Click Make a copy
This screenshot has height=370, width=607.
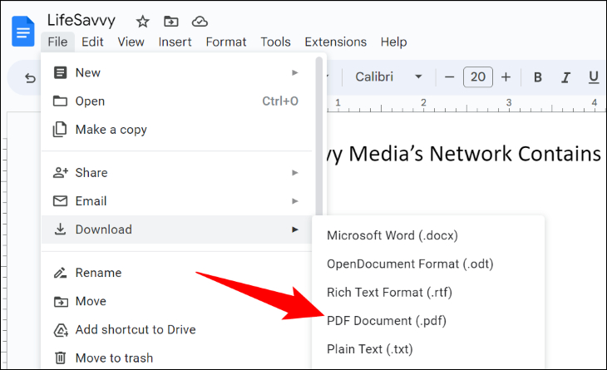(176, 130)
